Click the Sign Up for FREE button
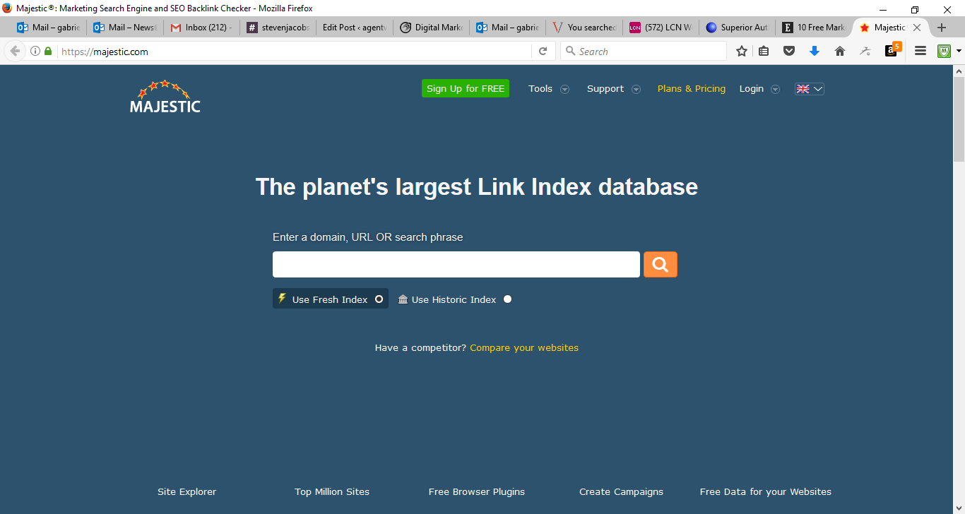965x514 pixels. click(466, 88)
